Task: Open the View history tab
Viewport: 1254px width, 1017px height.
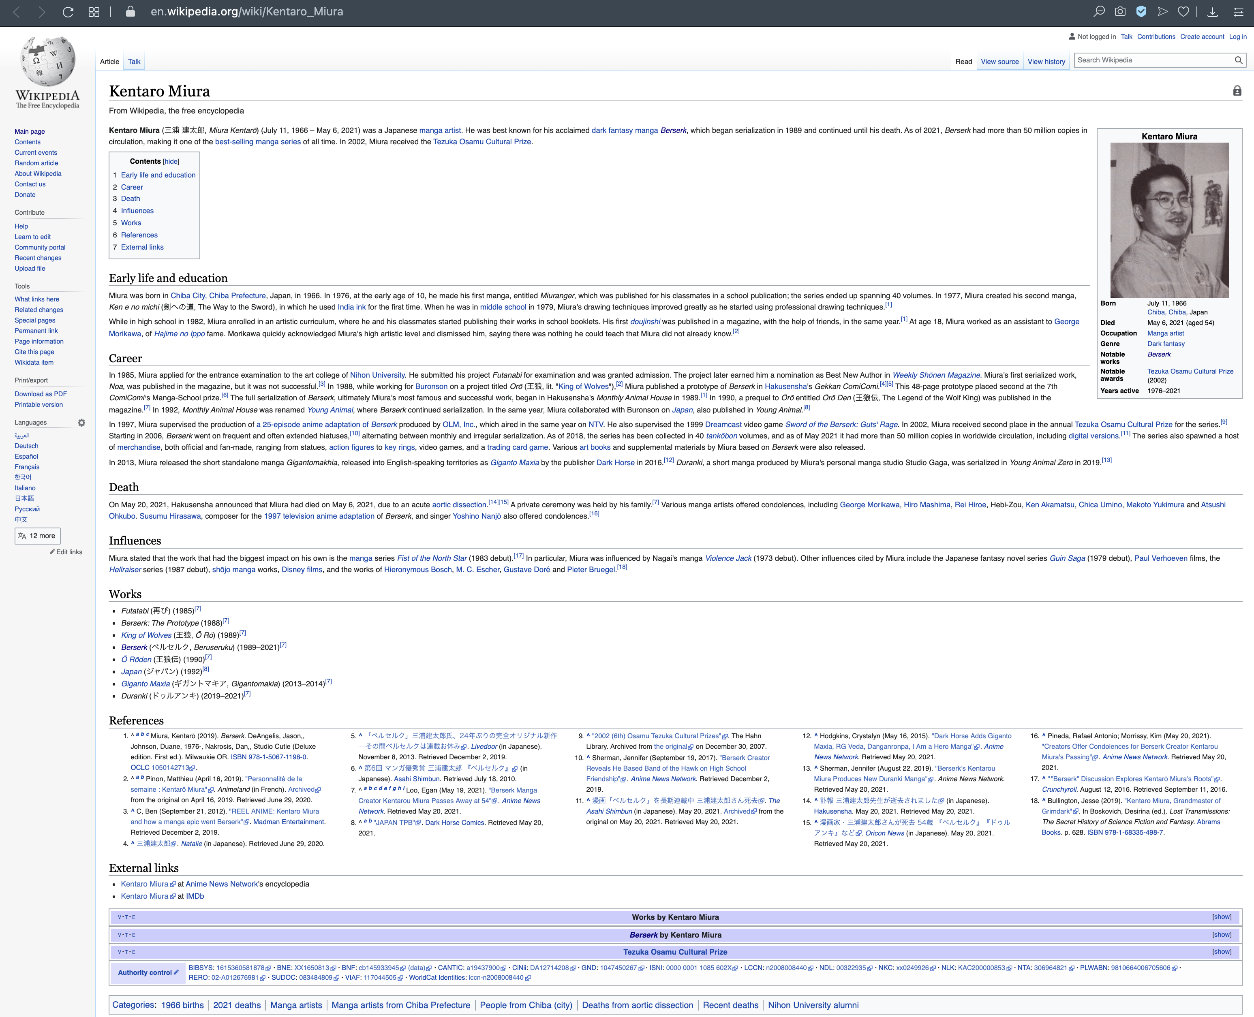Action: 1046,62
